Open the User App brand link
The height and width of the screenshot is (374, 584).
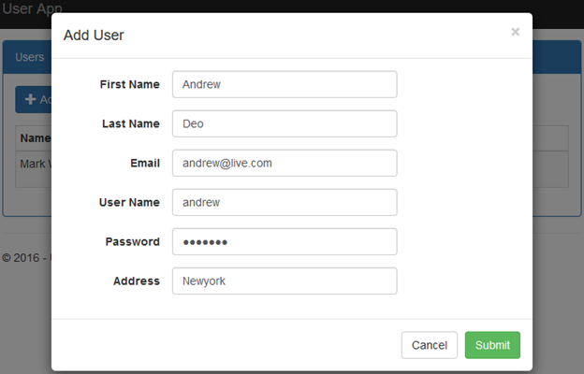[31, 9]
